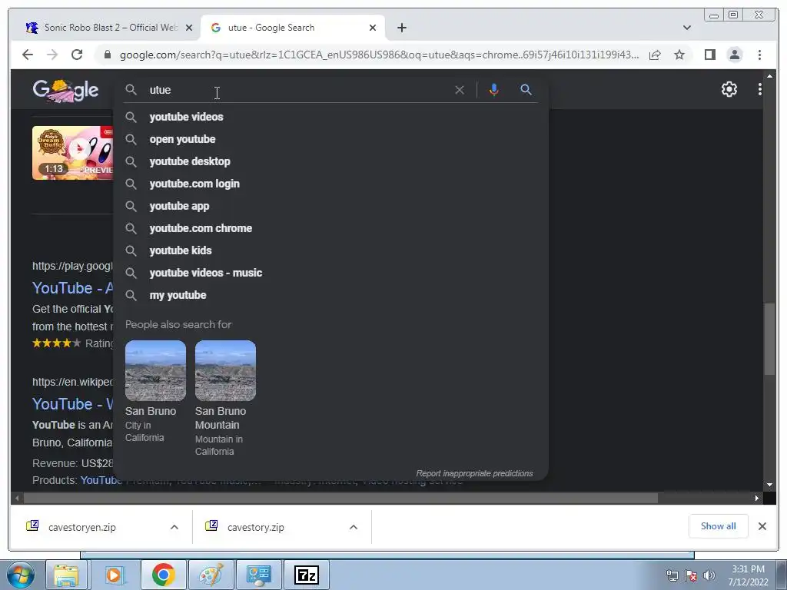Screen dimensions: 787x590
Task: Open Paint from the taskbar
Action: tap(211, 575)
